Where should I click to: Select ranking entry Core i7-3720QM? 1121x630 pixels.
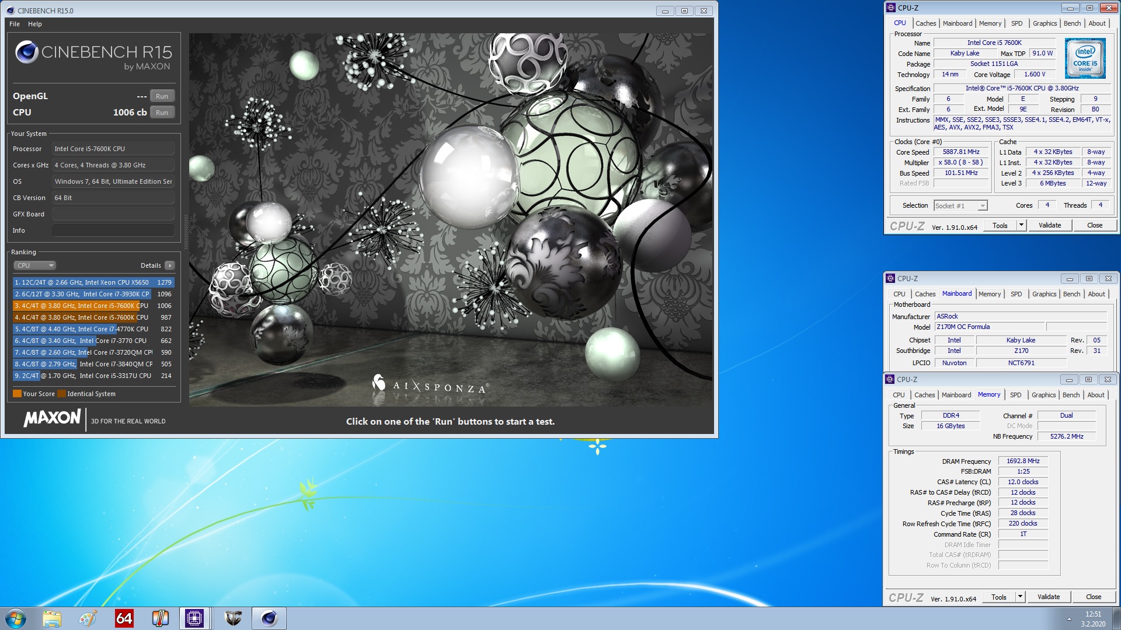coord(93,352)
